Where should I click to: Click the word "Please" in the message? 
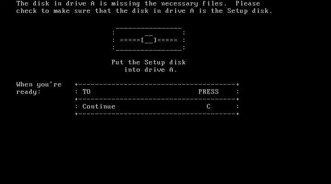pos(248,3)
